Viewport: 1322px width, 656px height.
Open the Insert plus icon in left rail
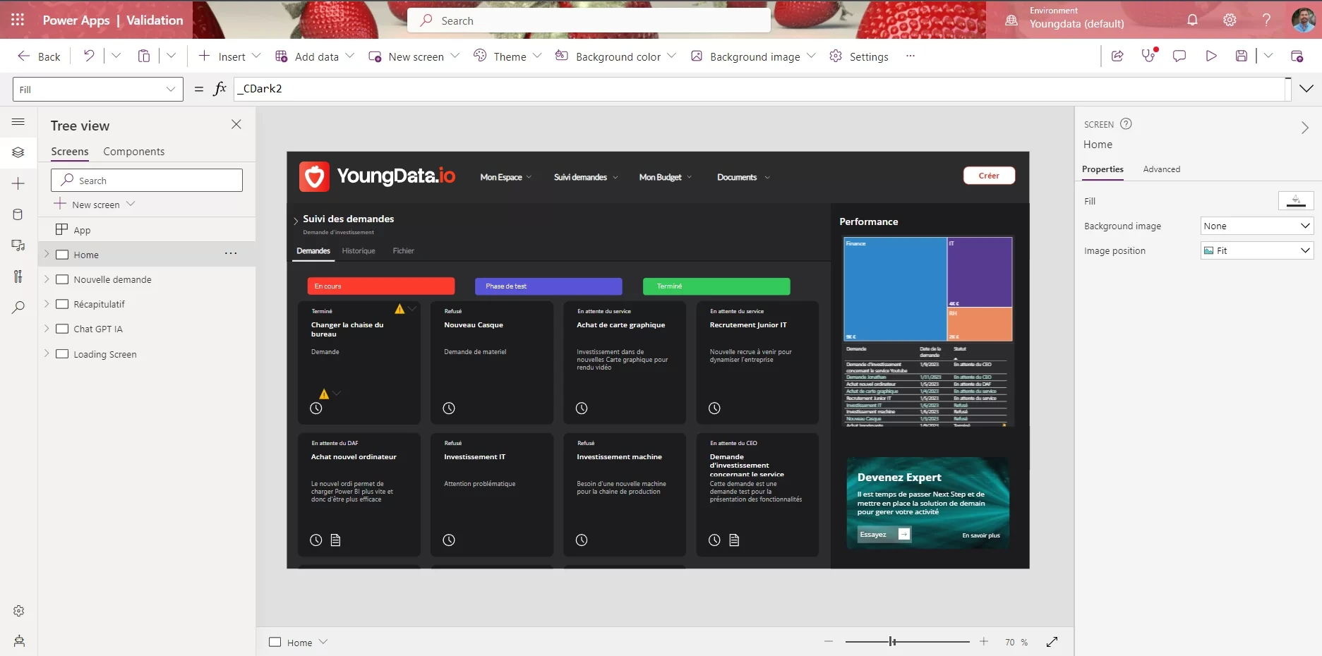[18, 183]
